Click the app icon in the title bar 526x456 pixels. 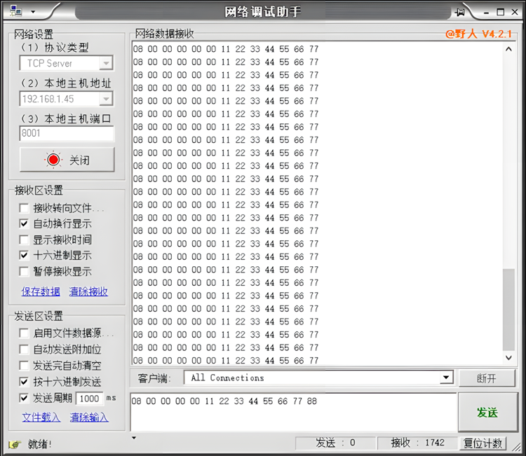[15, 11]
